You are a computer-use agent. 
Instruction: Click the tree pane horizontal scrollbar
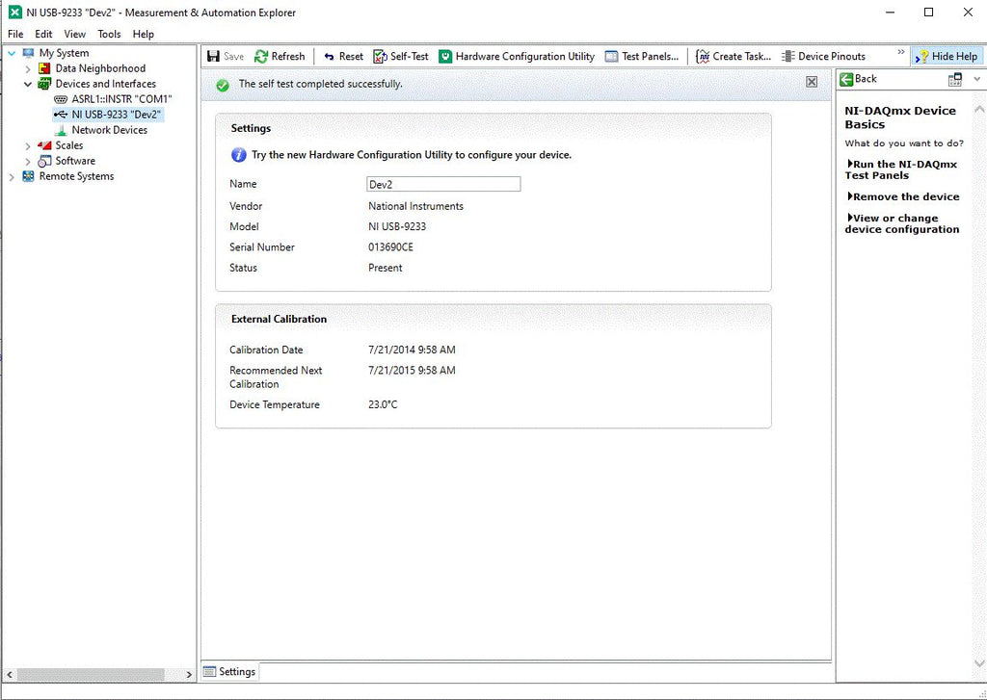[91, 674]
